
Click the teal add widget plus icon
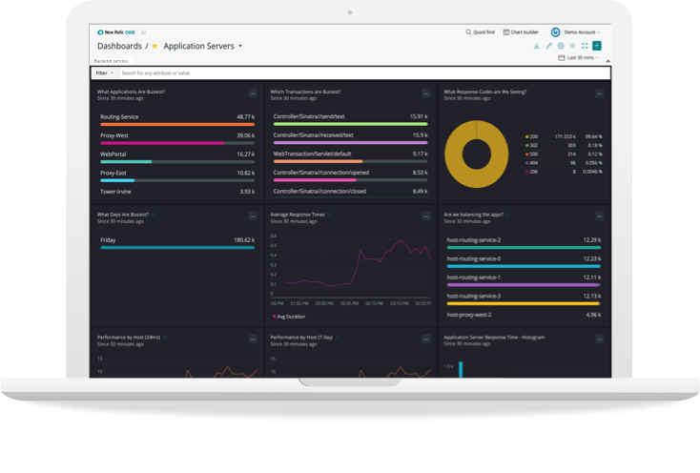point(597,46)
